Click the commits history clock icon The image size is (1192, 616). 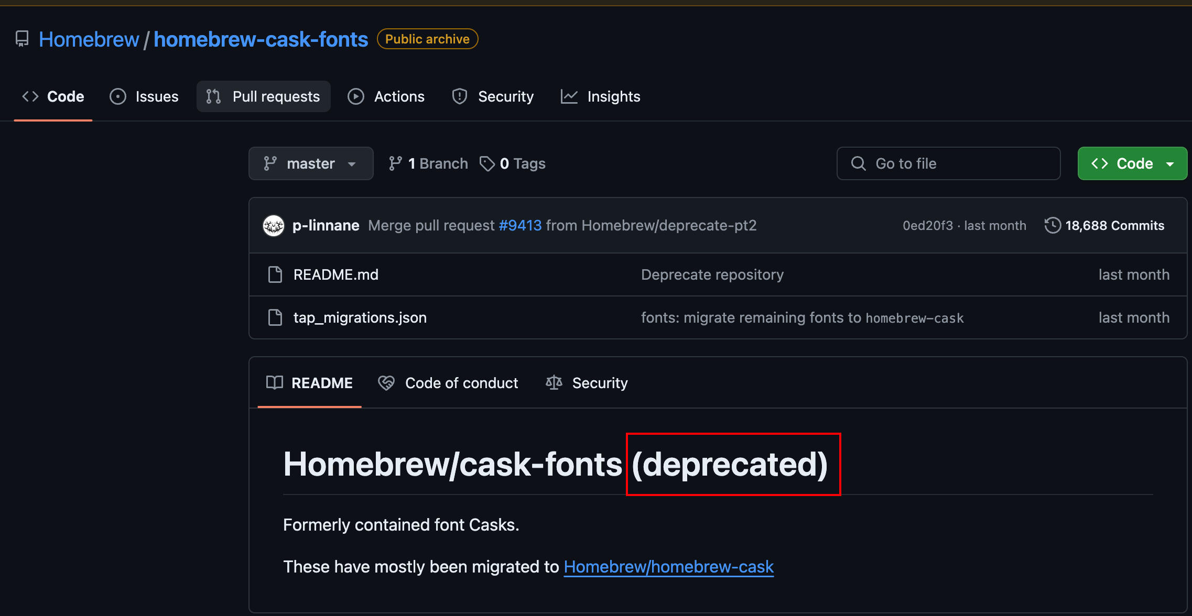coord(1052,226)
